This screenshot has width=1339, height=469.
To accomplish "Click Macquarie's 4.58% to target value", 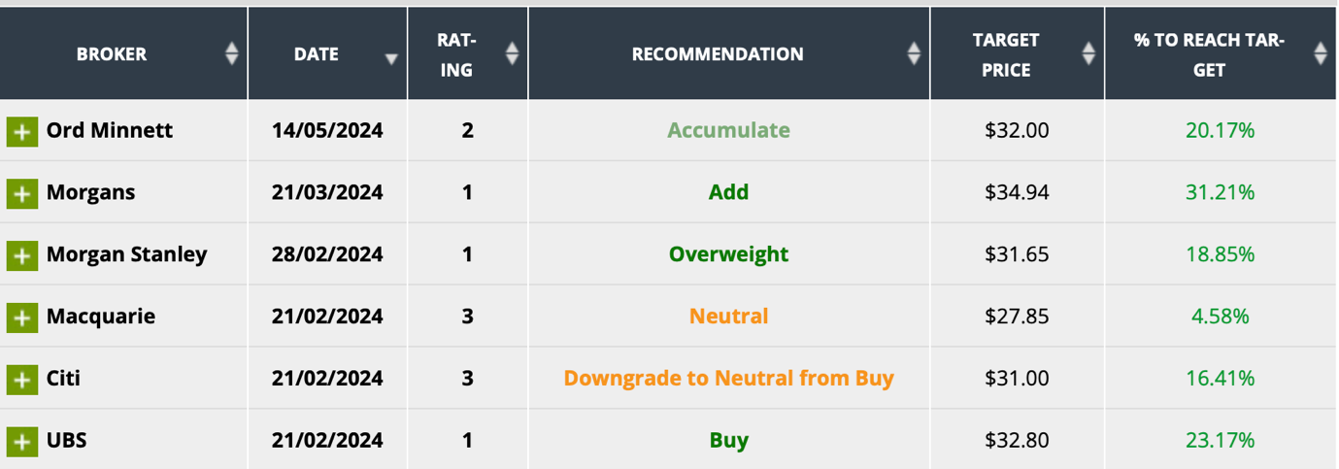I will click(1220, 317).
